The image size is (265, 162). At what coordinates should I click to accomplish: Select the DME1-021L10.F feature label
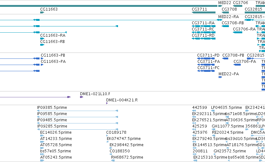[x=95, y=94]
